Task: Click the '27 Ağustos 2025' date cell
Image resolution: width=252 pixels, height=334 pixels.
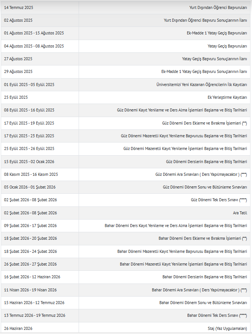Action: pos(18,59)
